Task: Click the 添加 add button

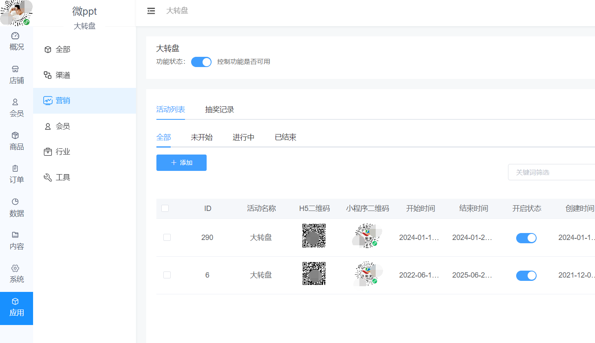Action: coord(181,163)
